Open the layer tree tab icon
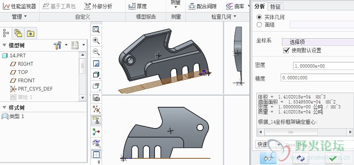The image size is (354, 165). coord(18,34)
